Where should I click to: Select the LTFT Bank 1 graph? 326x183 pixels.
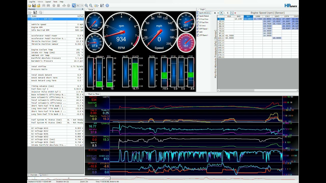coord(203,35)
